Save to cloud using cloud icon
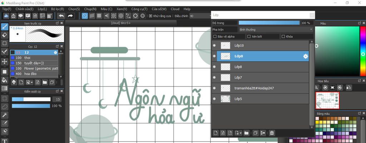The height and width of the screenshot is (143, 366). (x=6, y=16)
